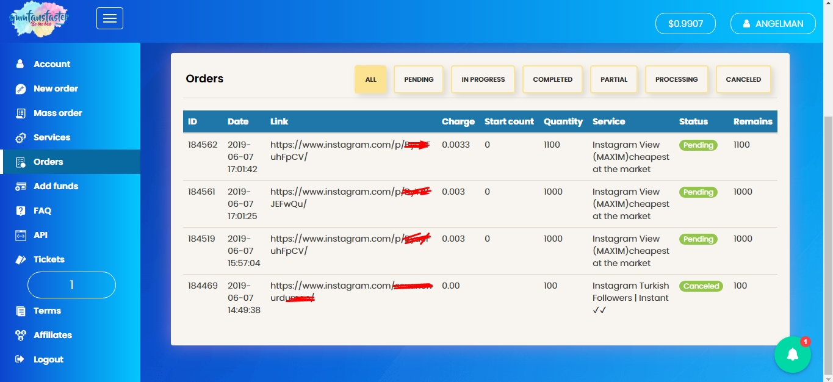The width and height of the screenshot is (833, 382).
Task: Click the date 2019-06-07 14:49:38
Action: [244, 298]
